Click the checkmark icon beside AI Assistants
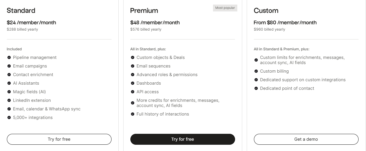Image resolution: width=366 pixels, height=151 pixels. tap(9, 83)
